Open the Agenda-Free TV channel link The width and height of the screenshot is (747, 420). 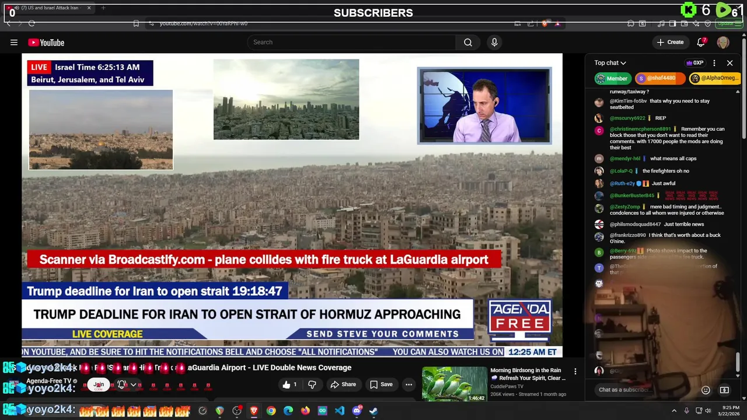[48, 381]
